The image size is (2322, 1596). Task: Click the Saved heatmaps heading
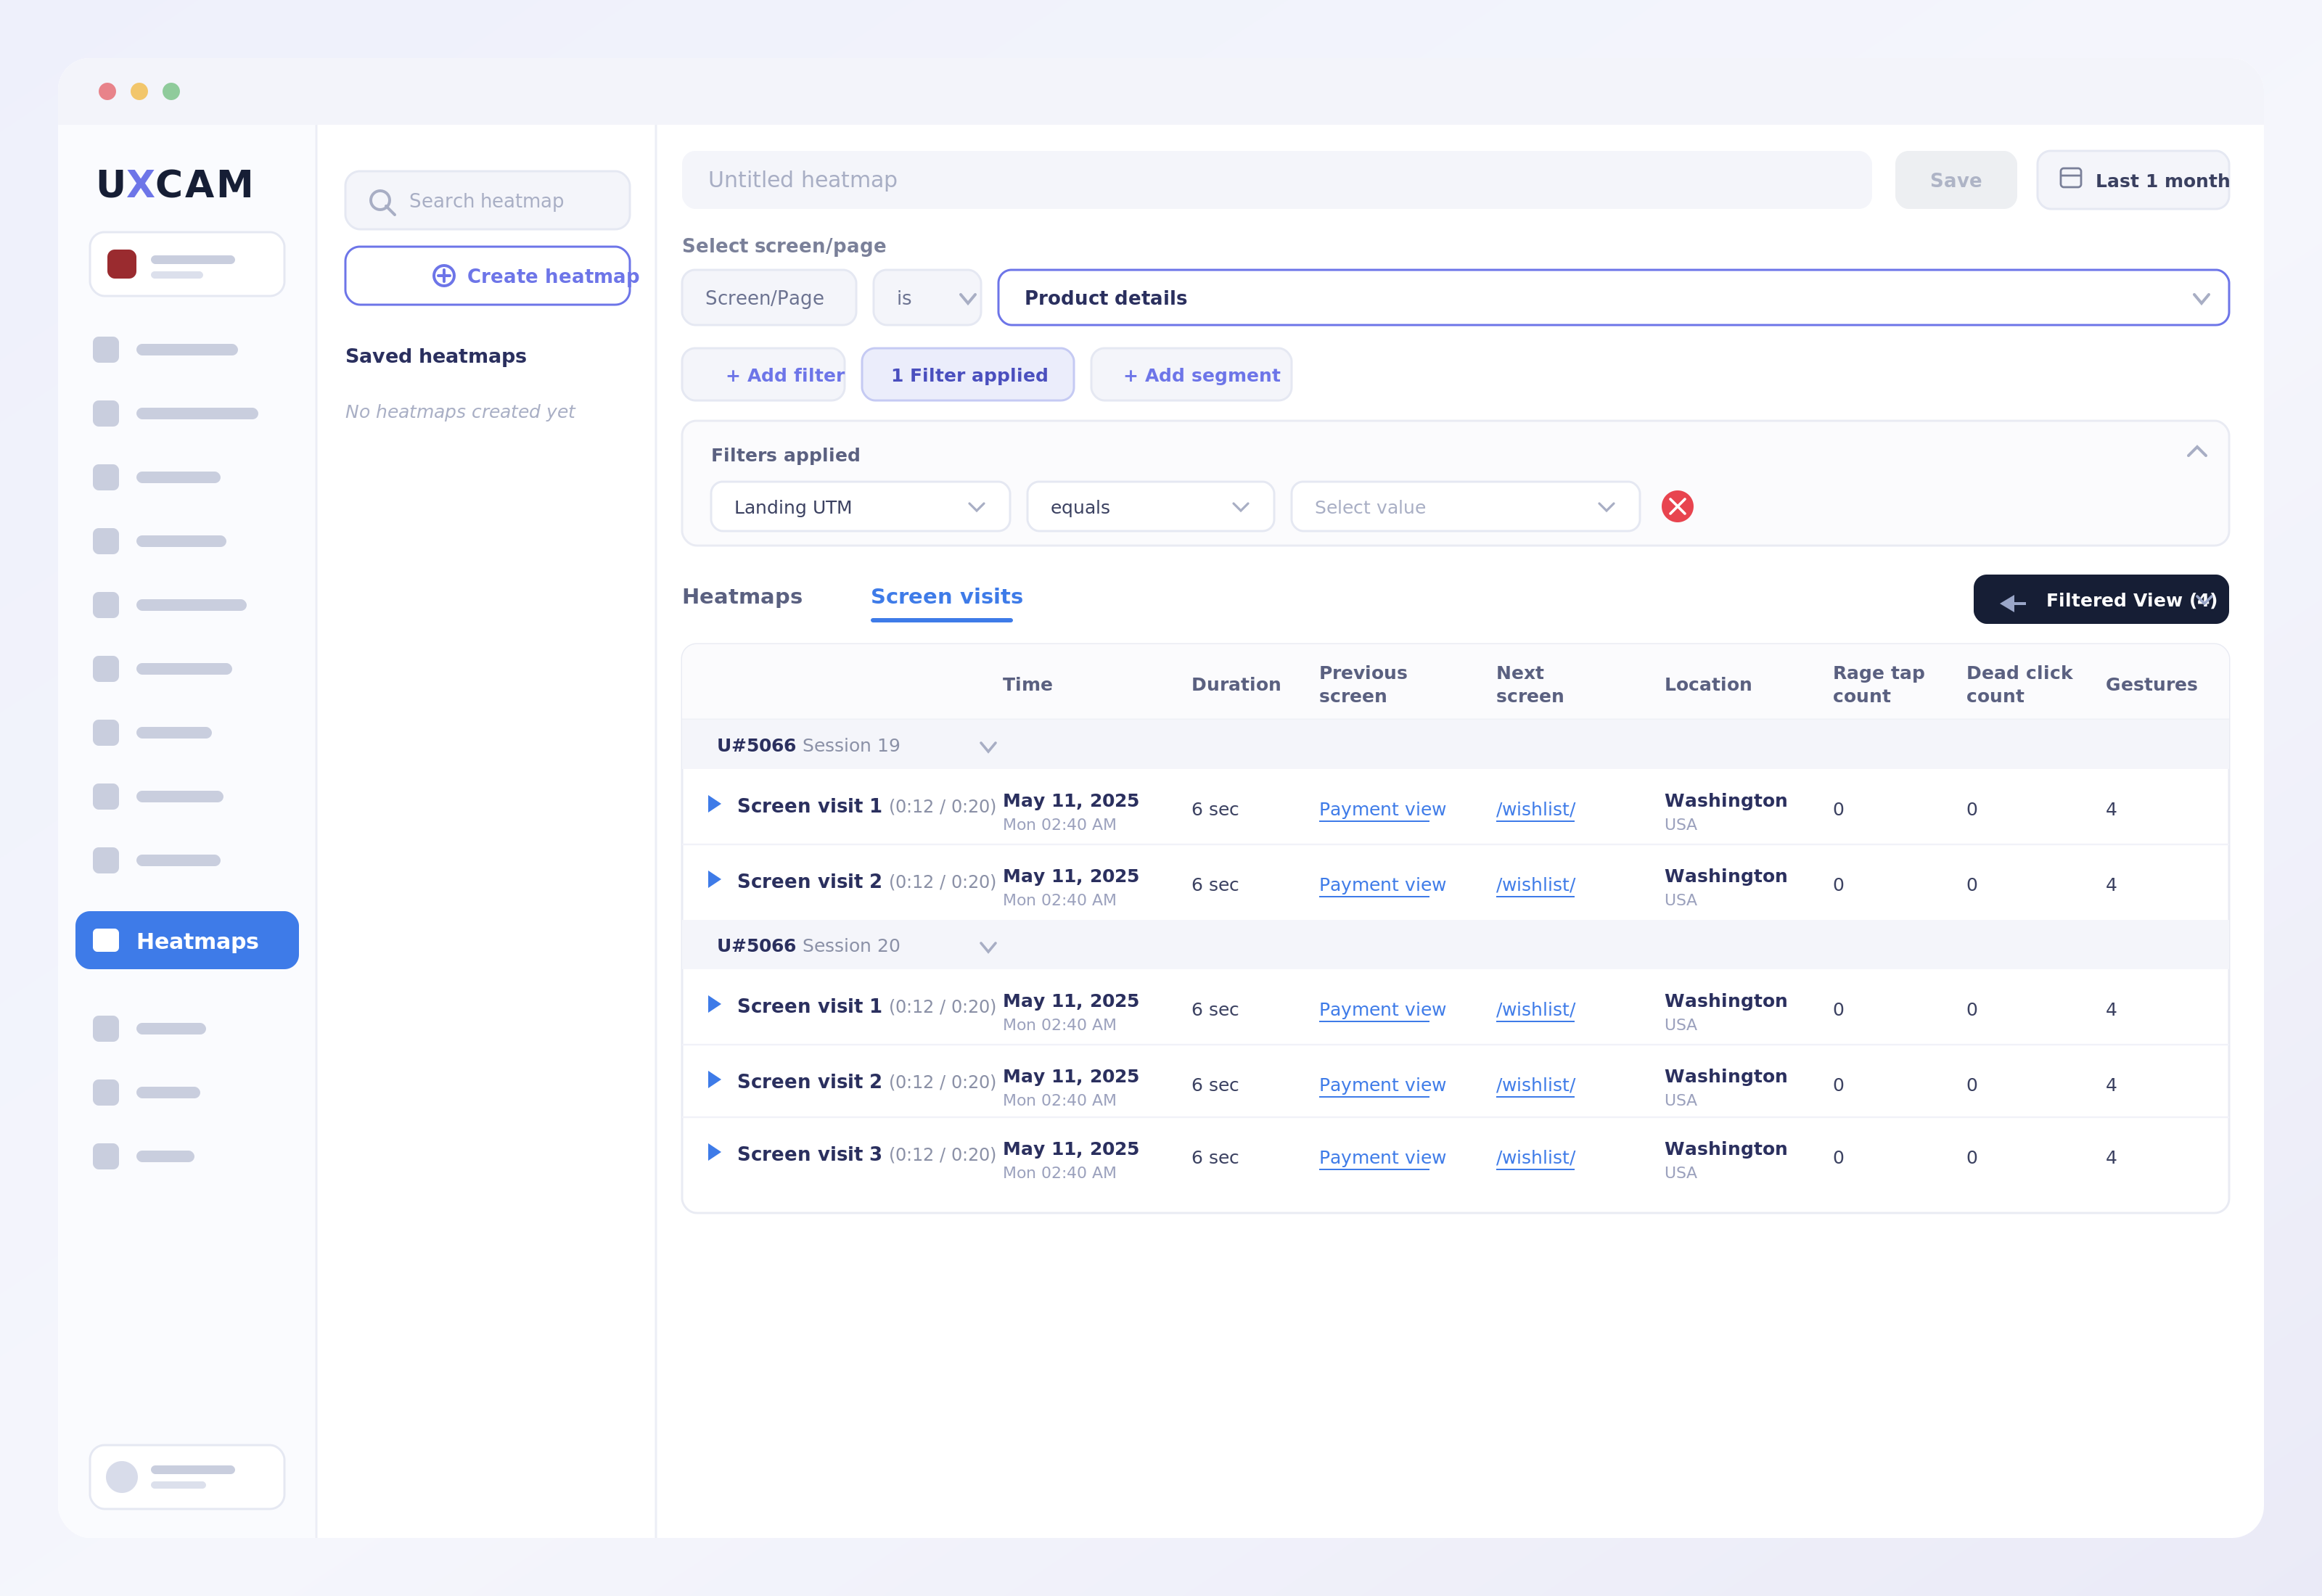click(x=436, y=356)
